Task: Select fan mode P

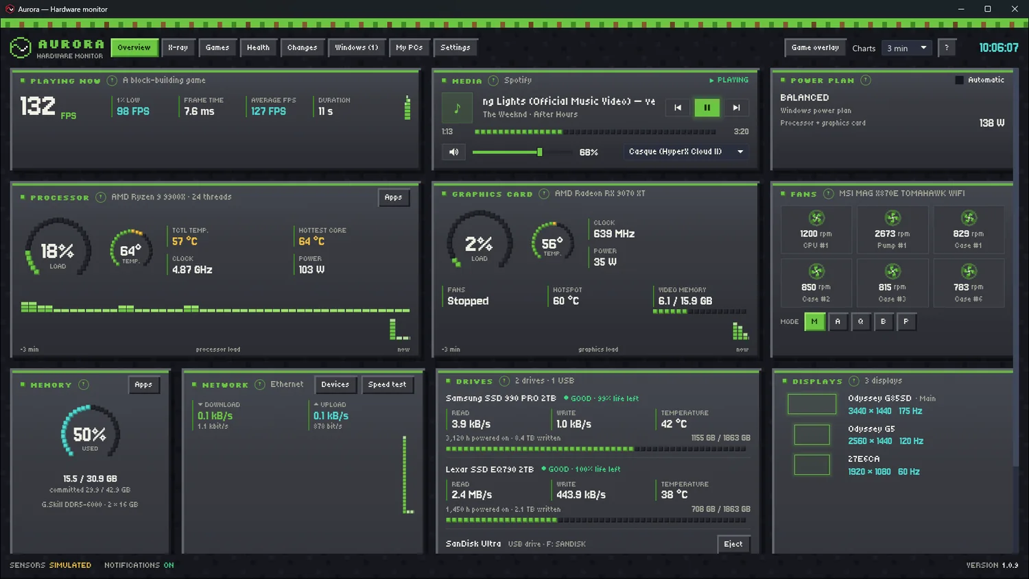Action: click(906, 321)
